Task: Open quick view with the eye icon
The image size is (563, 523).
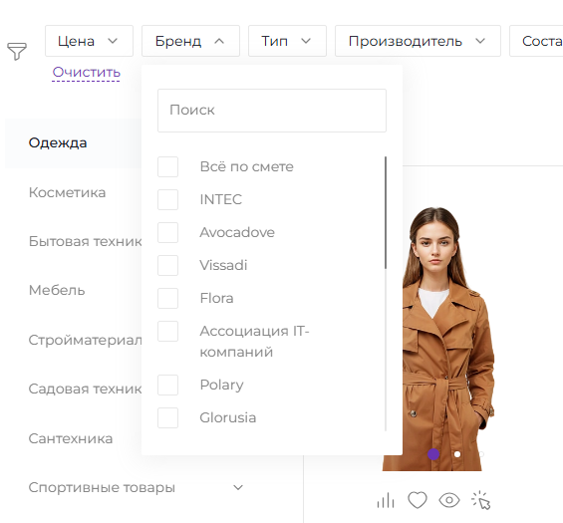Action: [449, 500]
